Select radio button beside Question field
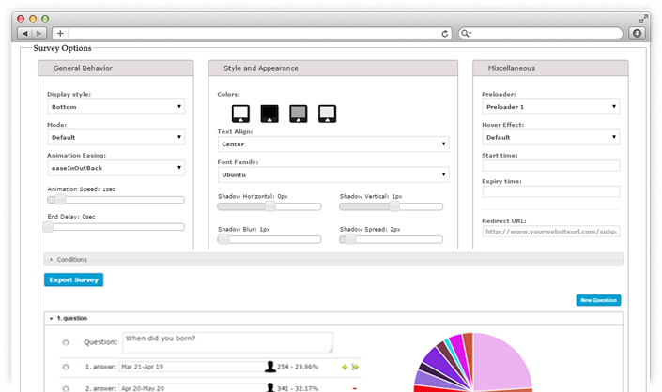Screen dimensions: 662x392 (66, 342)
